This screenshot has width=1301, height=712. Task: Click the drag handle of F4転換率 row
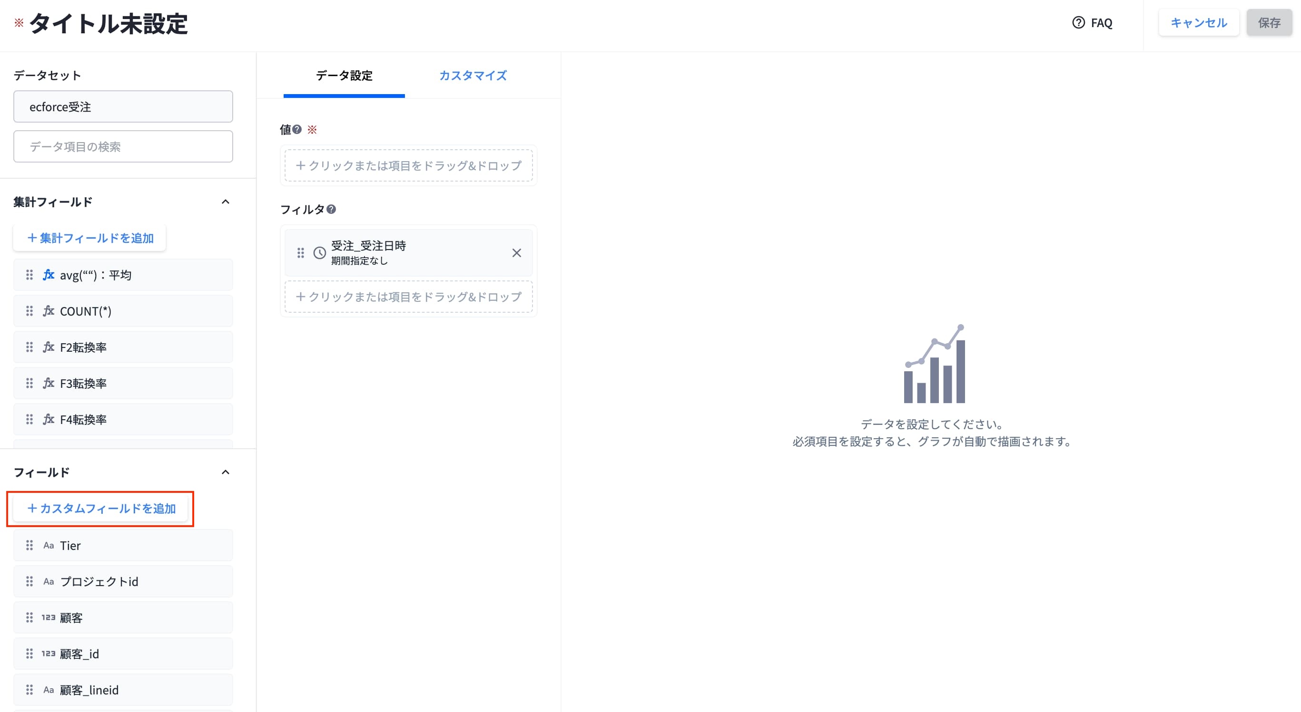(30, 419)
